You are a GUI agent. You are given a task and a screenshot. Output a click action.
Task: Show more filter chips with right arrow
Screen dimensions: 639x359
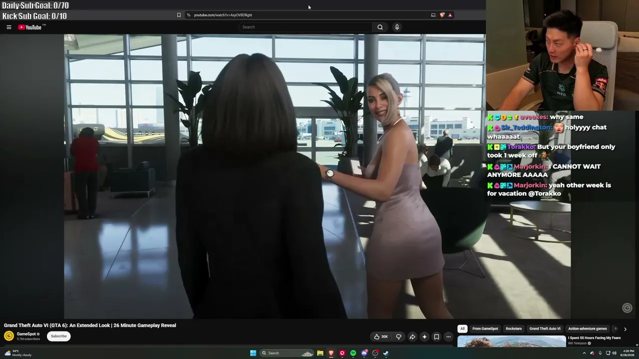click(625, 329)
